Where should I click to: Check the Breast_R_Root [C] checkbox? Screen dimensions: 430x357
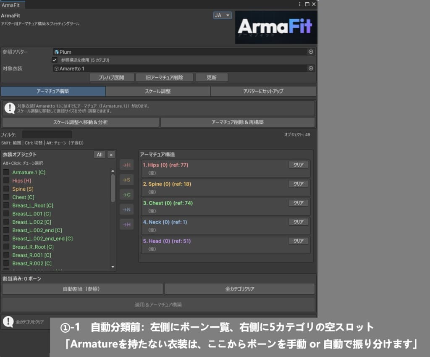[6, 247]
